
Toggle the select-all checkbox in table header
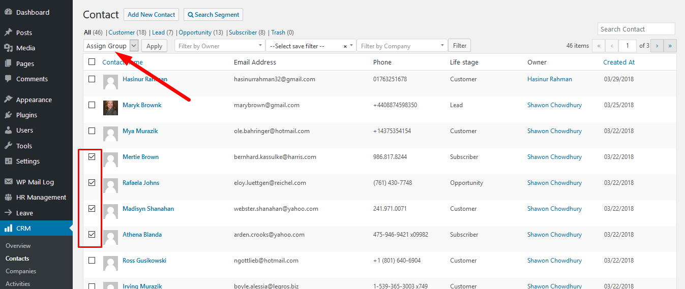pyautogui.click(x=92, y=62)
